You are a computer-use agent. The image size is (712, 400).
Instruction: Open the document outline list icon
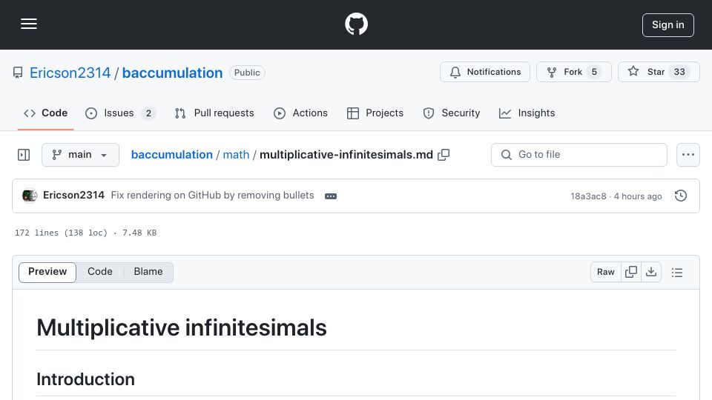[x=677, y=272]
